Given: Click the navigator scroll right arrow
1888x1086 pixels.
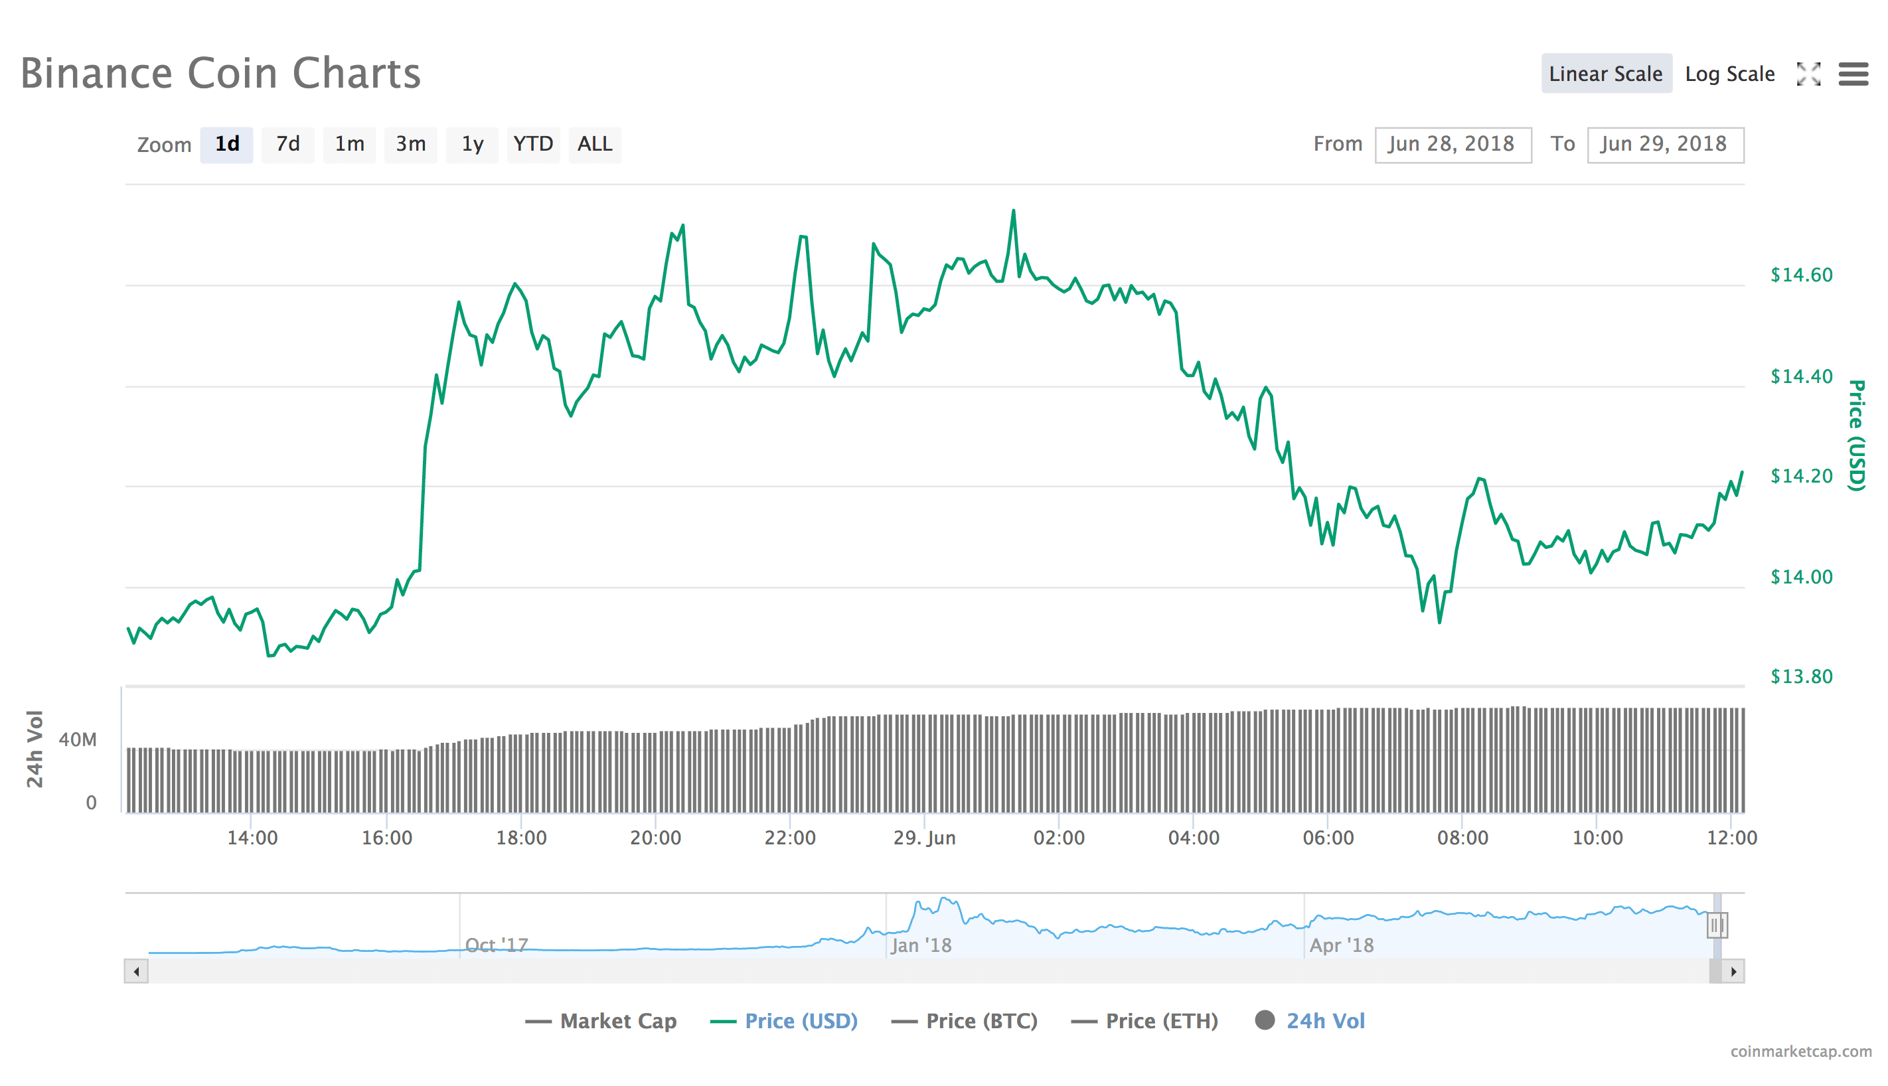Looking at the screenshot, I should tap(1733, 971).
